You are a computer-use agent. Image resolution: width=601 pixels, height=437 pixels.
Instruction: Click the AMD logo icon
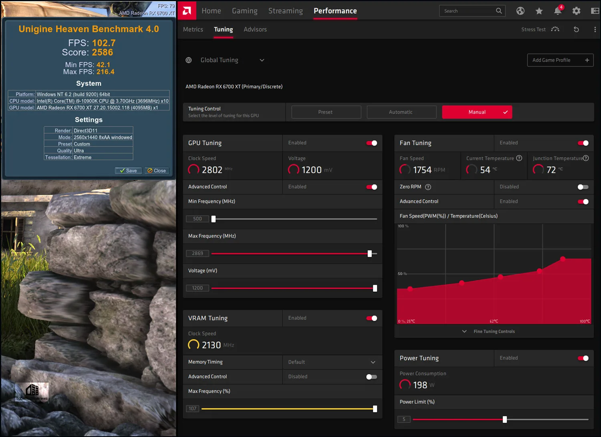(x=187, y=10)
